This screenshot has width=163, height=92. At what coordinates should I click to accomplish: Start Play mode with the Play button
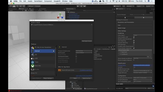[x=78, y=6]
